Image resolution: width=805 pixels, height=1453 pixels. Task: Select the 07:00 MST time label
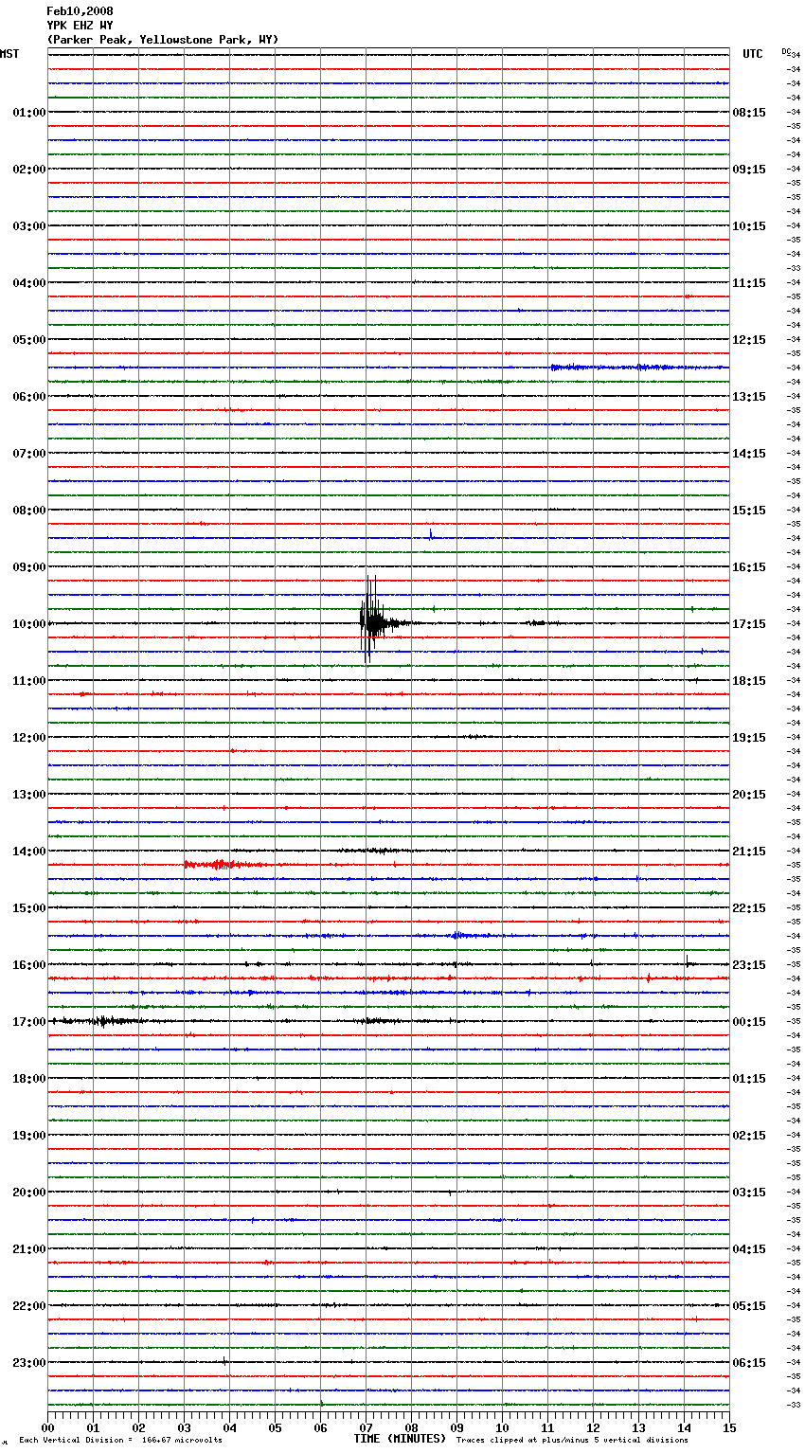click(x=29, y=453)
